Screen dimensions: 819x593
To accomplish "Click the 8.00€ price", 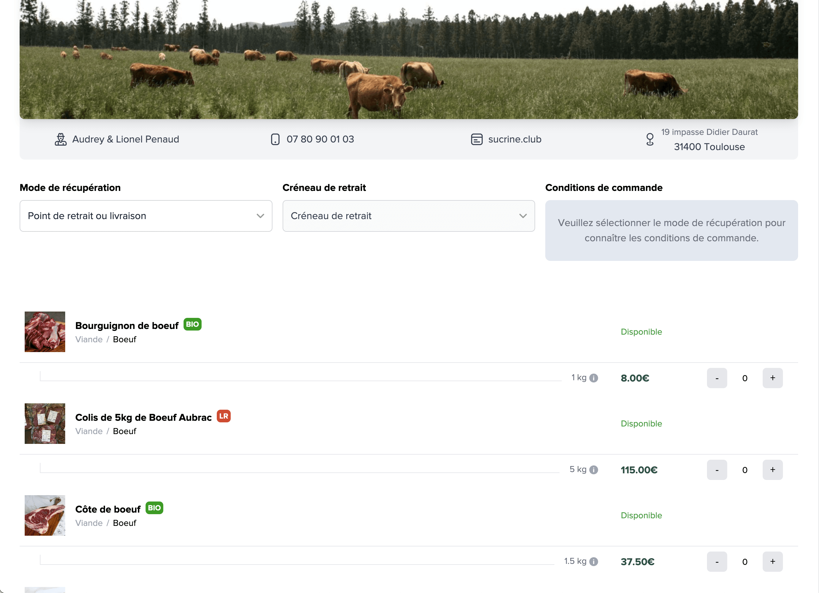I will coord(635,378).
